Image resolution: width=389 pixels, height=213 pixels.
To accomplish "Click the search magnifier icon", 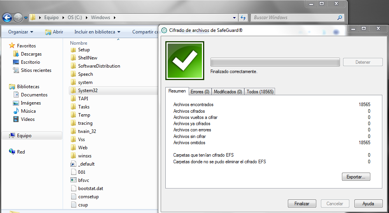I will [340, 17].
